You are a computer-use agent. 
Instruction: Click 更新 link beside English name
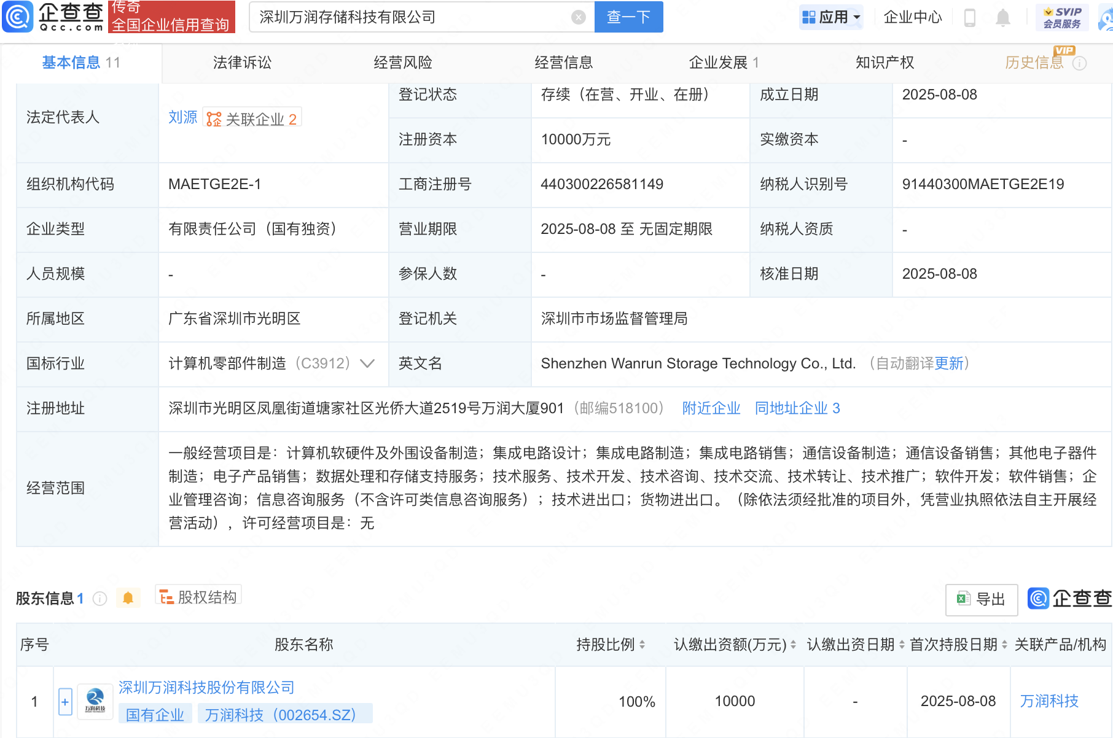point(949,363)
